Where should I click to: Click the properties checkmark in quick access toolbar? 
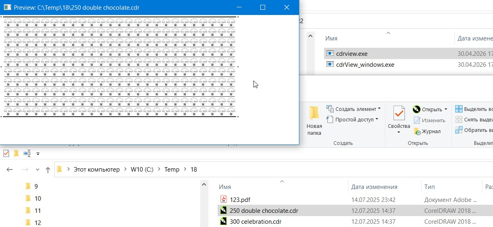pos(6,153)
